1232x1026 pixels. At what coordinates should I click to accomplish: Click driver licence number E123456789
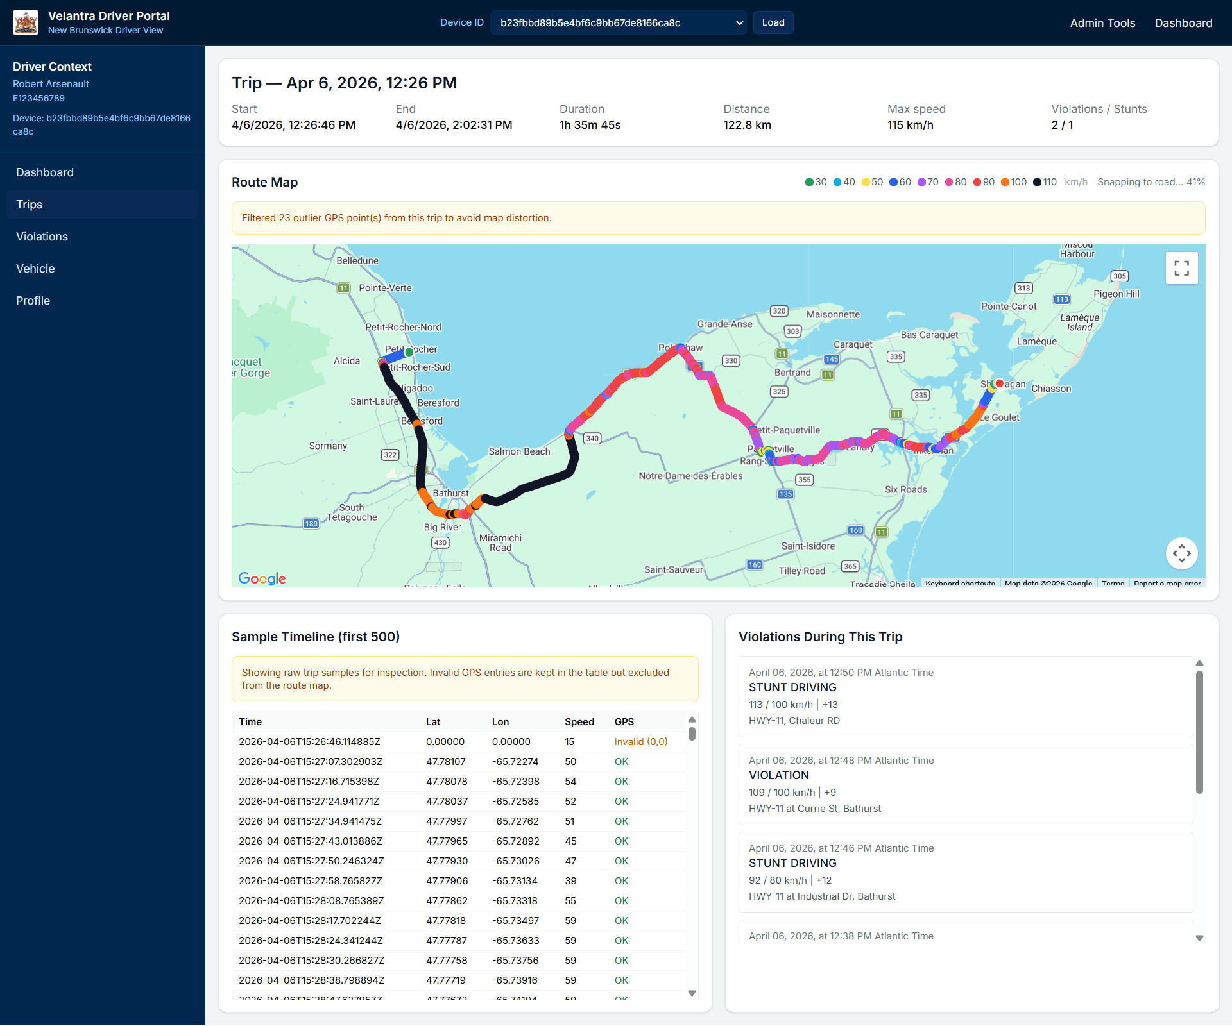(38, 98)
